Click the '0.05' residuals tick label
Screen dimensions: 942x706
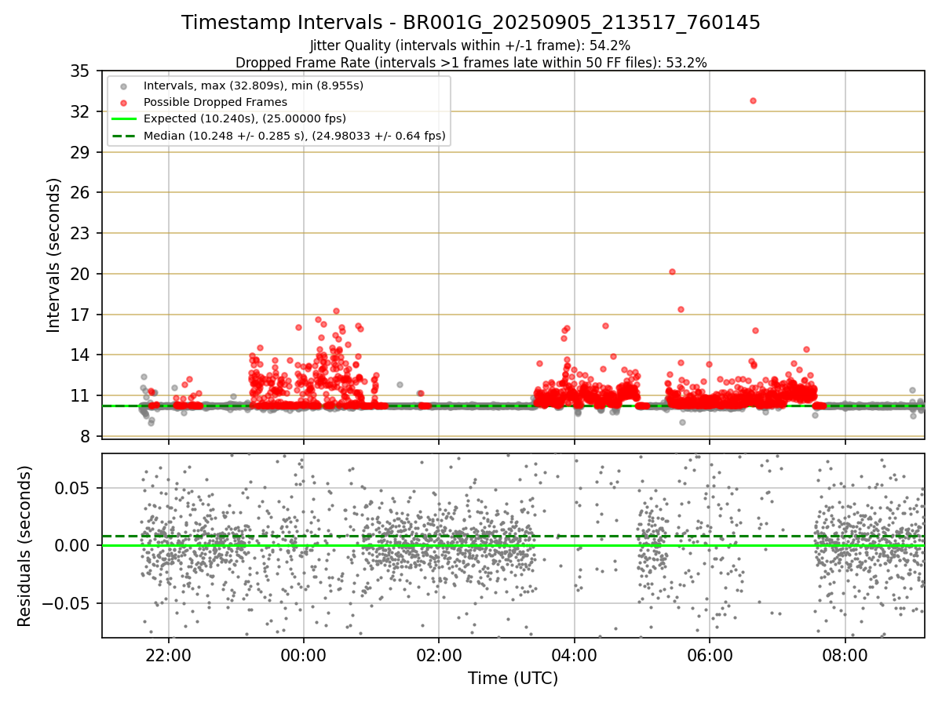pyautogui.click(x=73, y=488)
